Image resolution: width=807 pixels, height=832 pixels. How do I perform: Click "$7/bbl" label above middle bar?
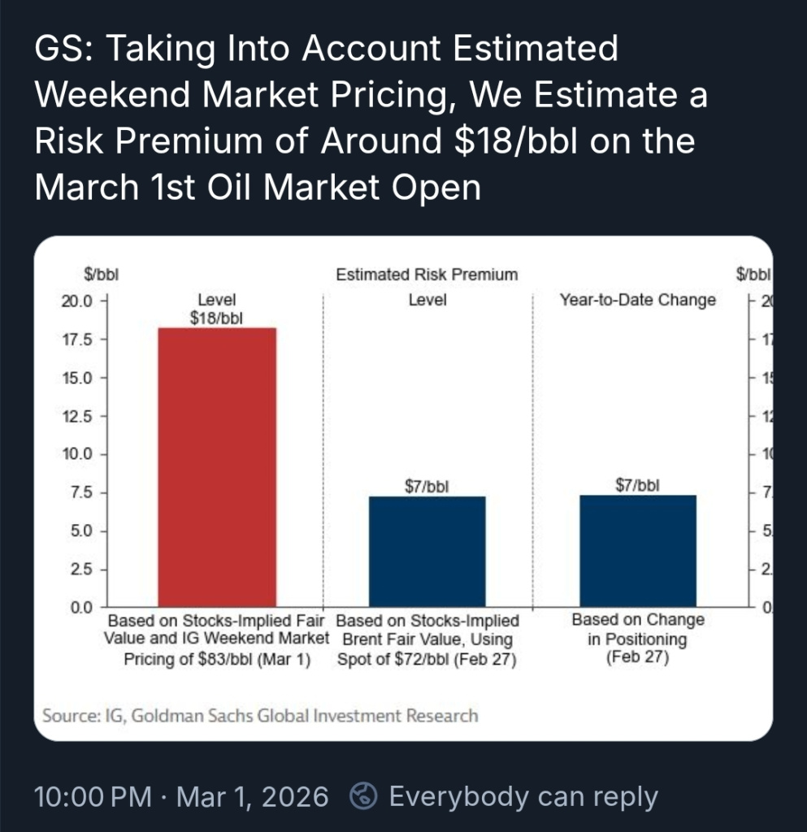tap(427, 486)
